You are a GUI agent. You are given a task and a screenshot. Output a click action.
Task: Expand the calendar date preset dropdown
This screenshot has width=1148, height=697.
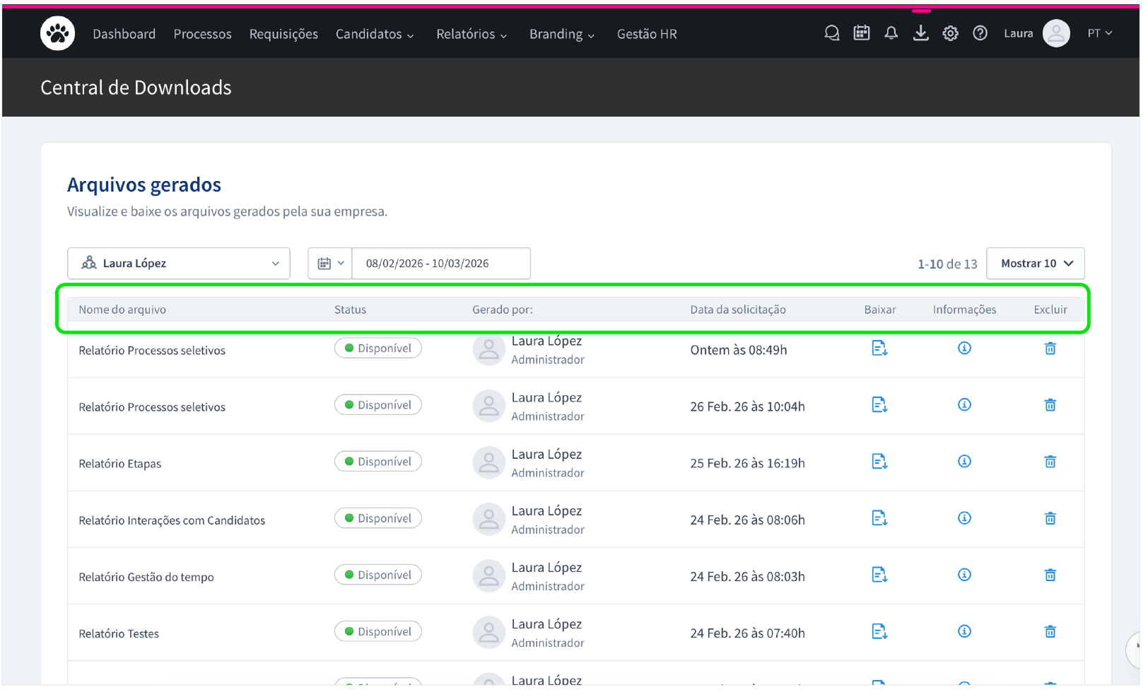pos(330,263)
